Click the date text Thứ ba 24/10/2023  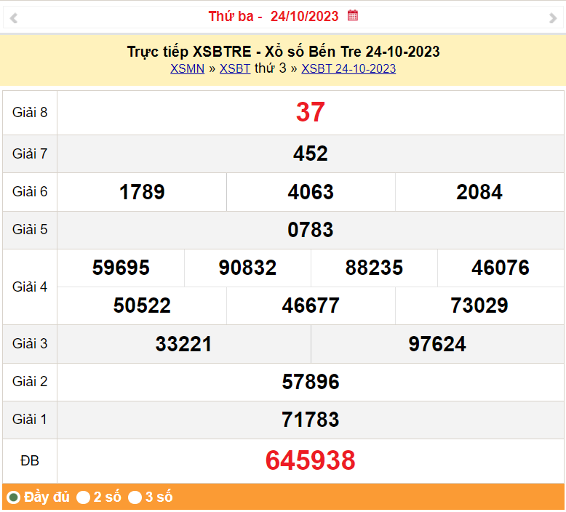[x=274, y=16]
